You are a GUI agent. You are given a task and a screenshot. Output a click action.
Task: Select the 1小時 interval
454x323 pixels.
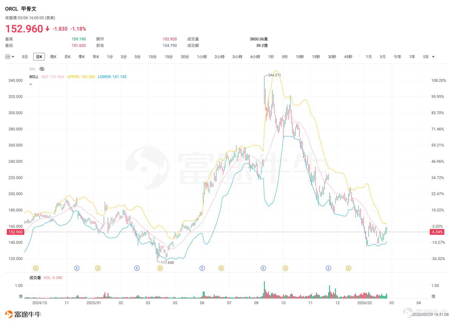pyautogui.click(x=202, y=57)
